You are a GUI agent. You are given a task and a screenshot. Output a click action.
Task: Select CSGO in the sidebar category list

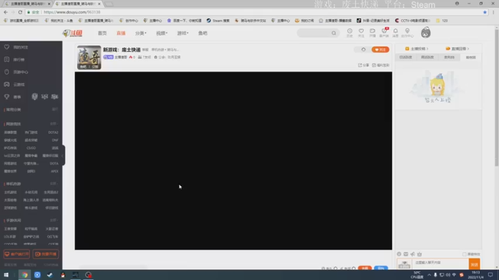[31, 148]
